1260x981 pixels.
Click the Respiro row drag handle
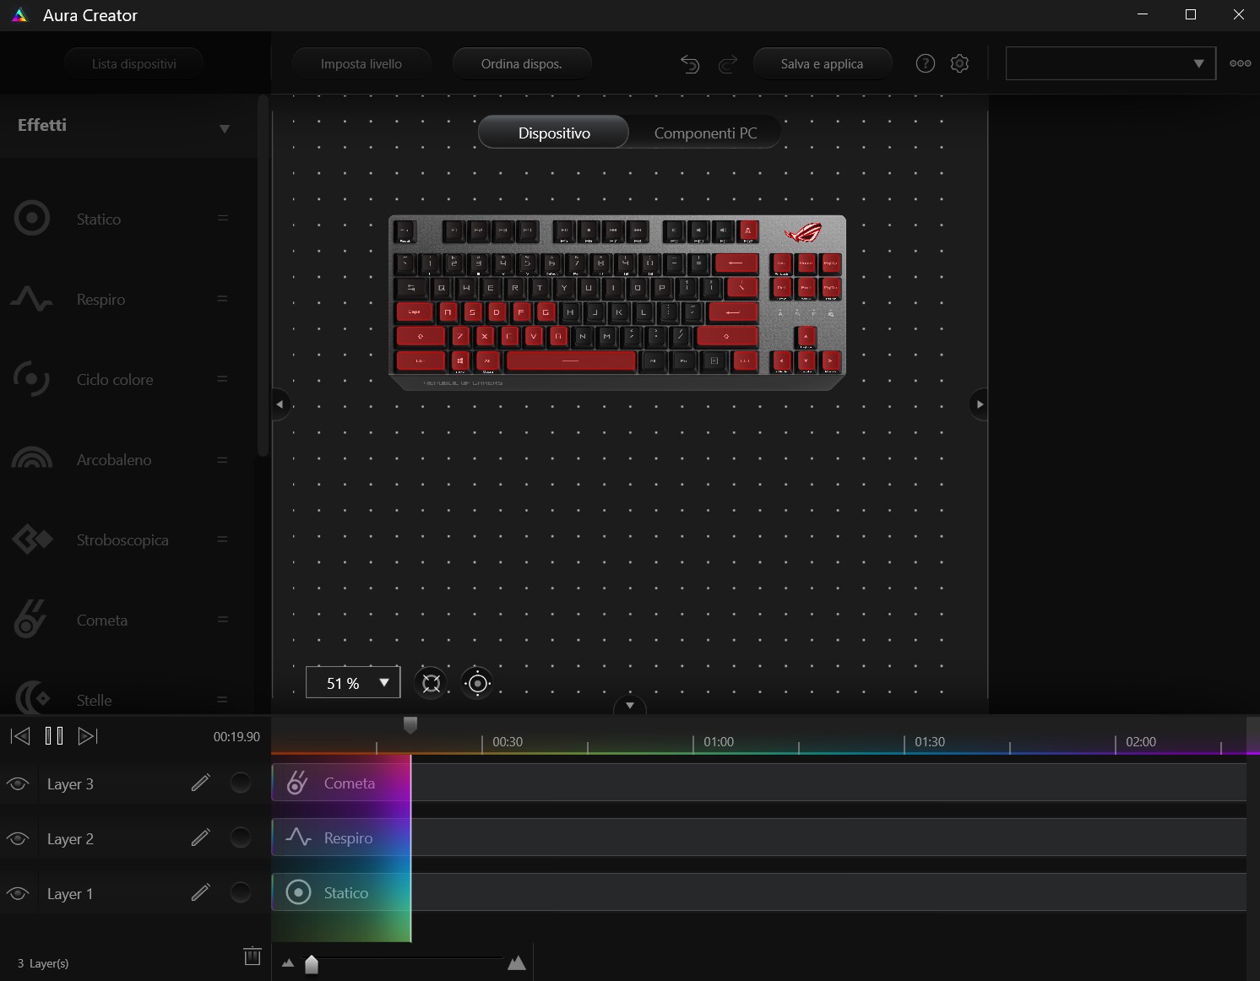coord(223,298)
